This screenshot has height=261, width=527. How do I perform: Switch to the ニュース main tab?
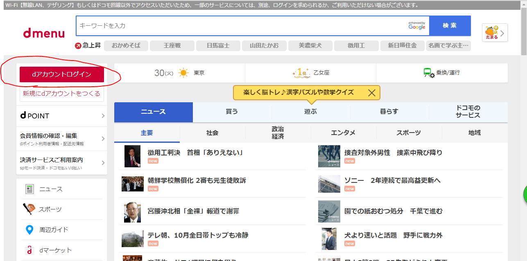154,112
